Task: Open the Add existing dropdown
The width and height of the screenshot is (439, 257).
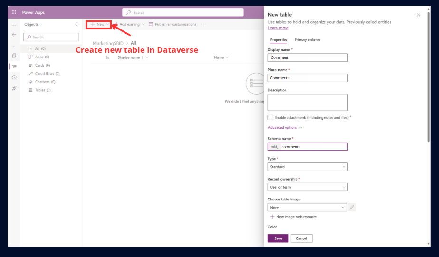Action: tap(129, 24)
